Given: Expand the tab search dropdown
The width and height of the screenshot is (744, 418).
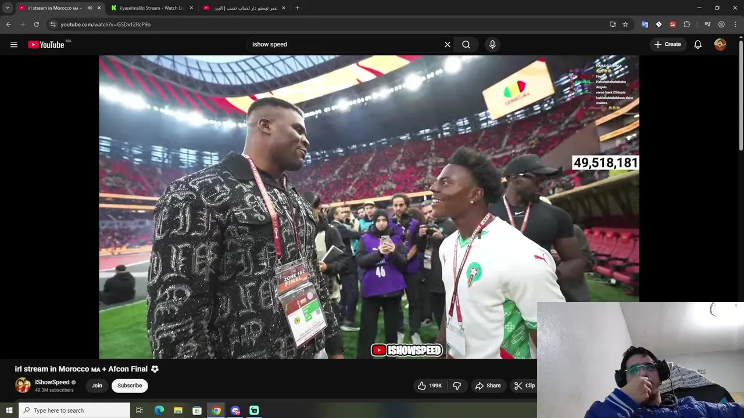Looking at the screenshot, I should (8, 8).
